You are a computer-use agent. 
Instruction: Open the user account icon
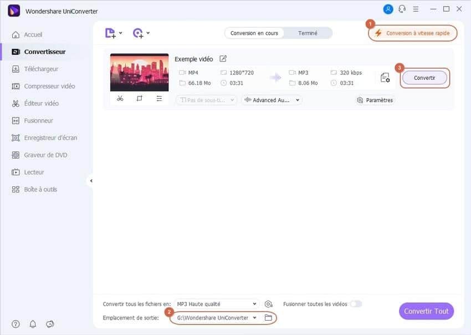click(388, 9)
